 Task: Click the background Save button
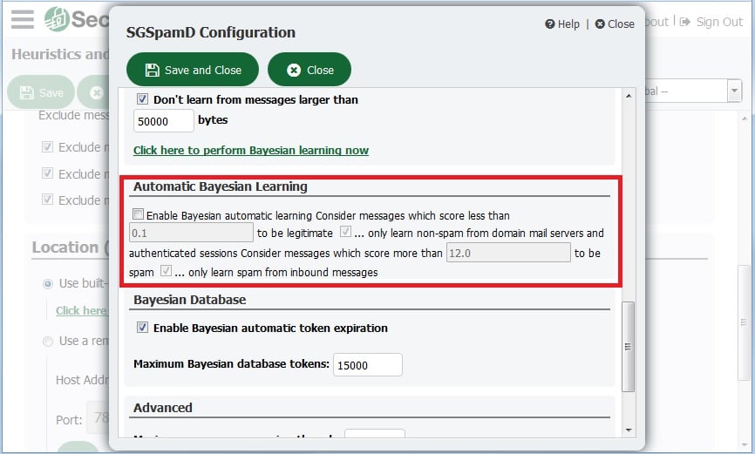point(41,92)
